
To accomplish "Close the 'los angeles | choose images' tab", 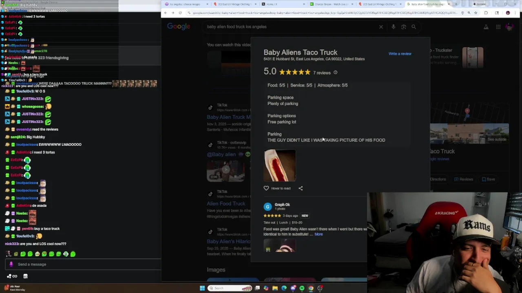I will 207,4.
